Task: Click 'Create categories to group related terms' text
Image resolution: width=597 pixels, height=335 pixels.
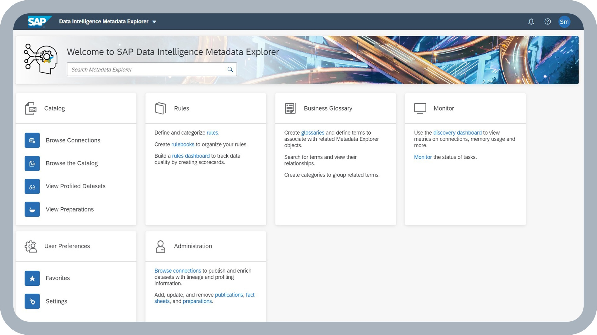Action: (332, 175)
